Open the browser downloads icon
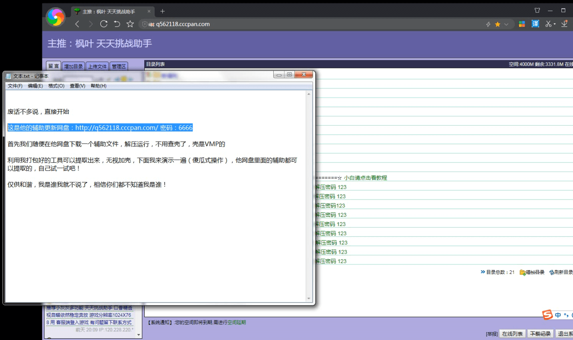573x340 pixels. coord(564,24)
